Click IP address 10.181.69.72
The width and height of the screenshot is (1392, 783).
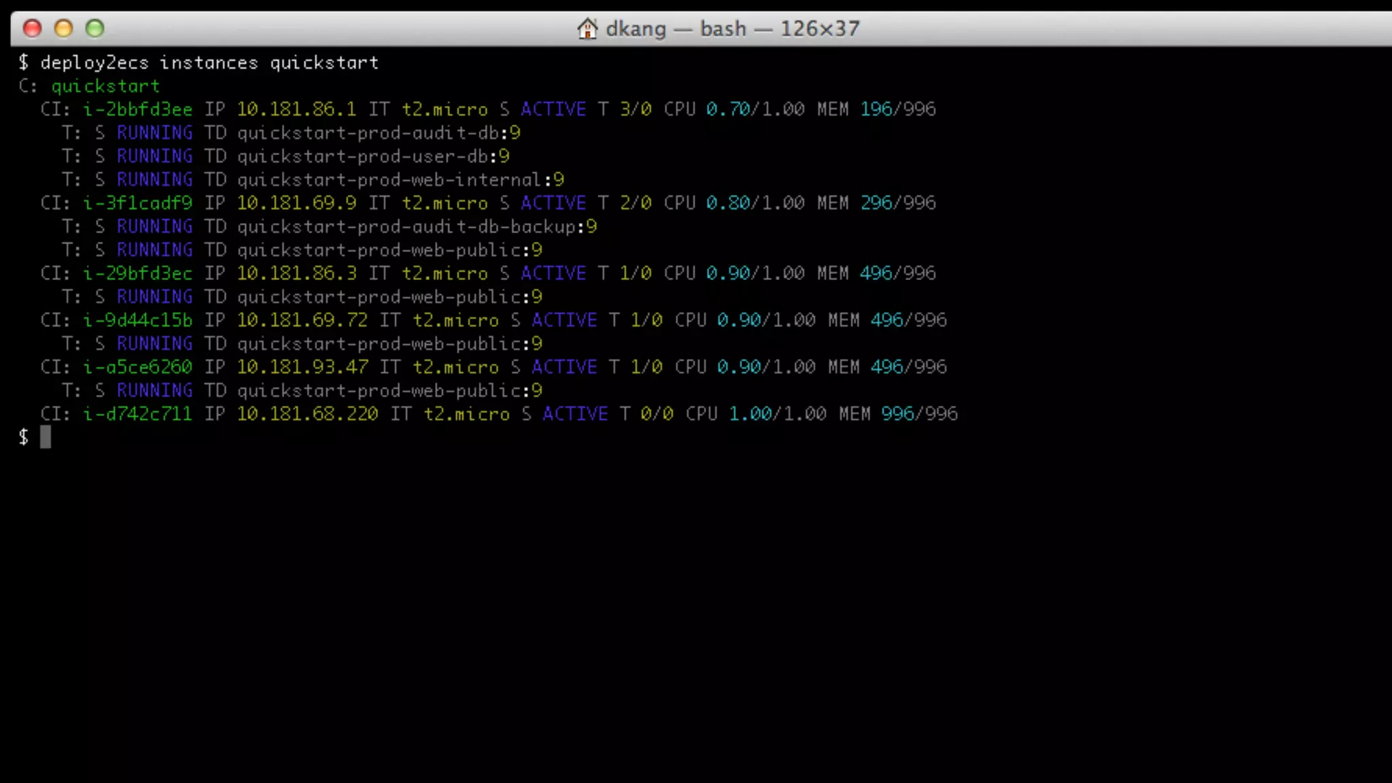(x=302, y=320)
